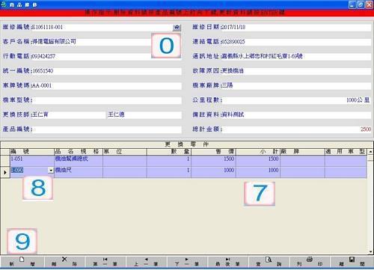Click the 編號 column header
This screenshot has width=374, height=270.
coord(31,151)
